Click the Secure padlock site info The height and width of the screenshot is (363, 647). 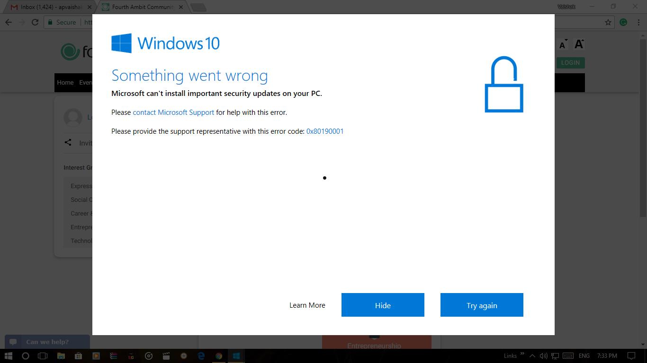[62, 22]
